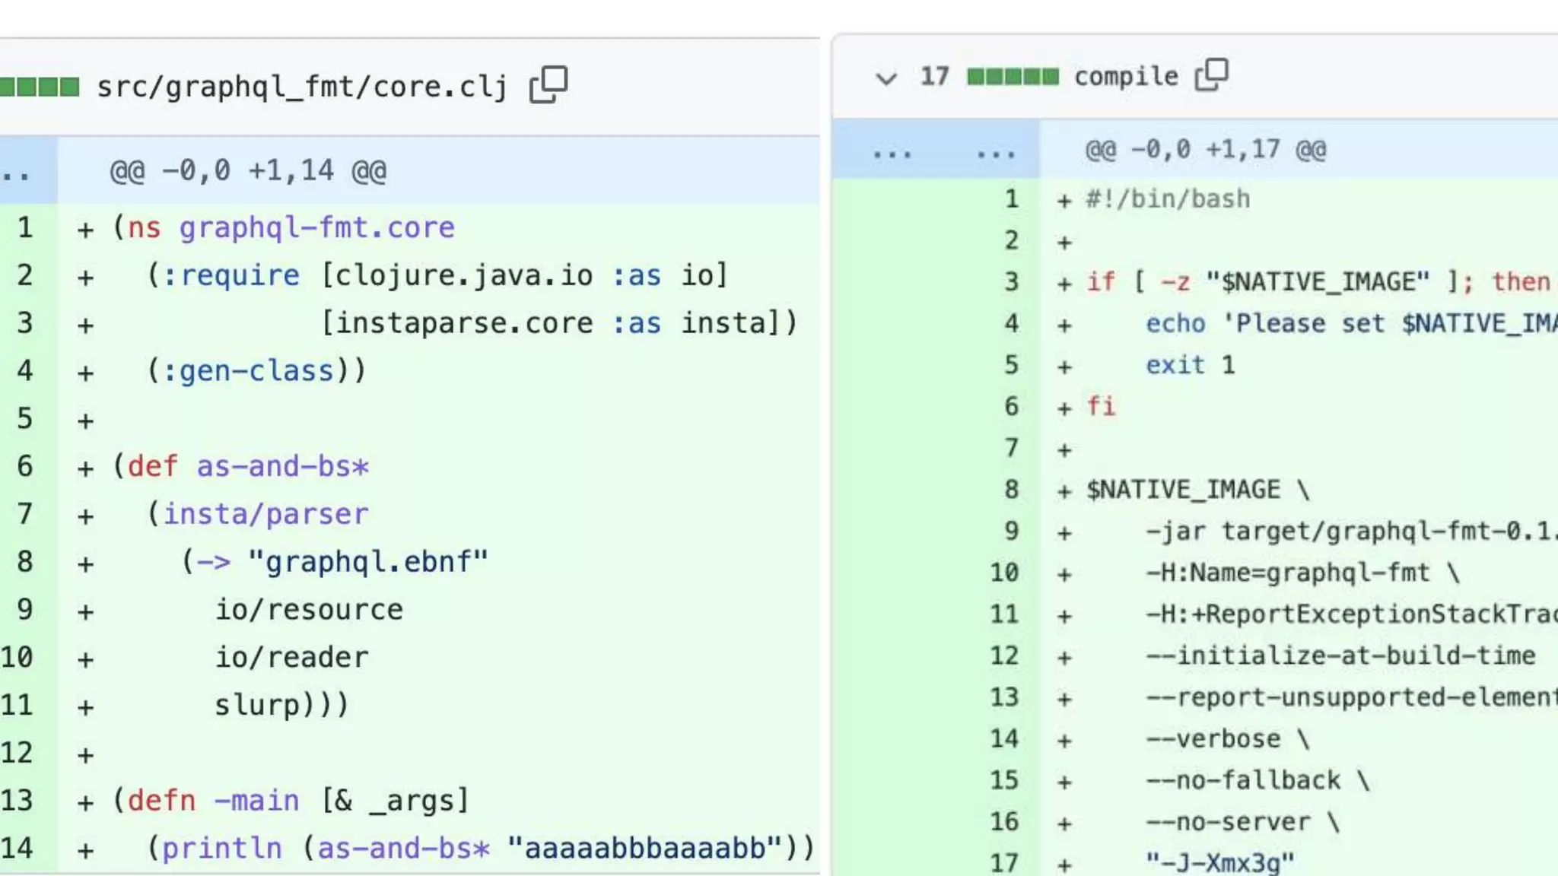Select line number 1 in core.clj
This screenshot has width=1558, height=876.
tap(25, 227)
